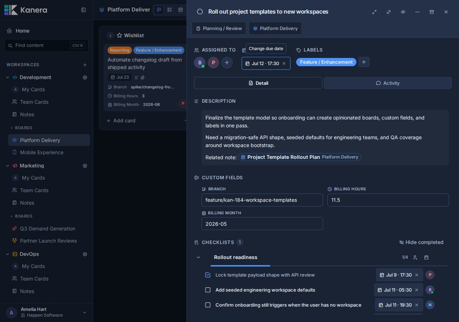The image size is (459, 322).
Task: Expand card to full screen view
Action: tap(374, 12)
